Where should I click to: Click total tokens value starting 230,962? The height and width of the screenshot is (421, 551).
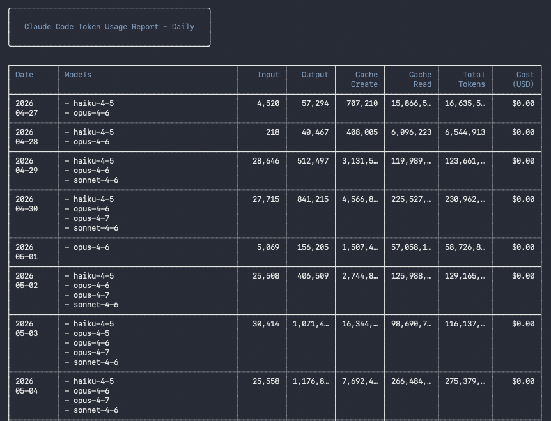(x=465, y=199)
